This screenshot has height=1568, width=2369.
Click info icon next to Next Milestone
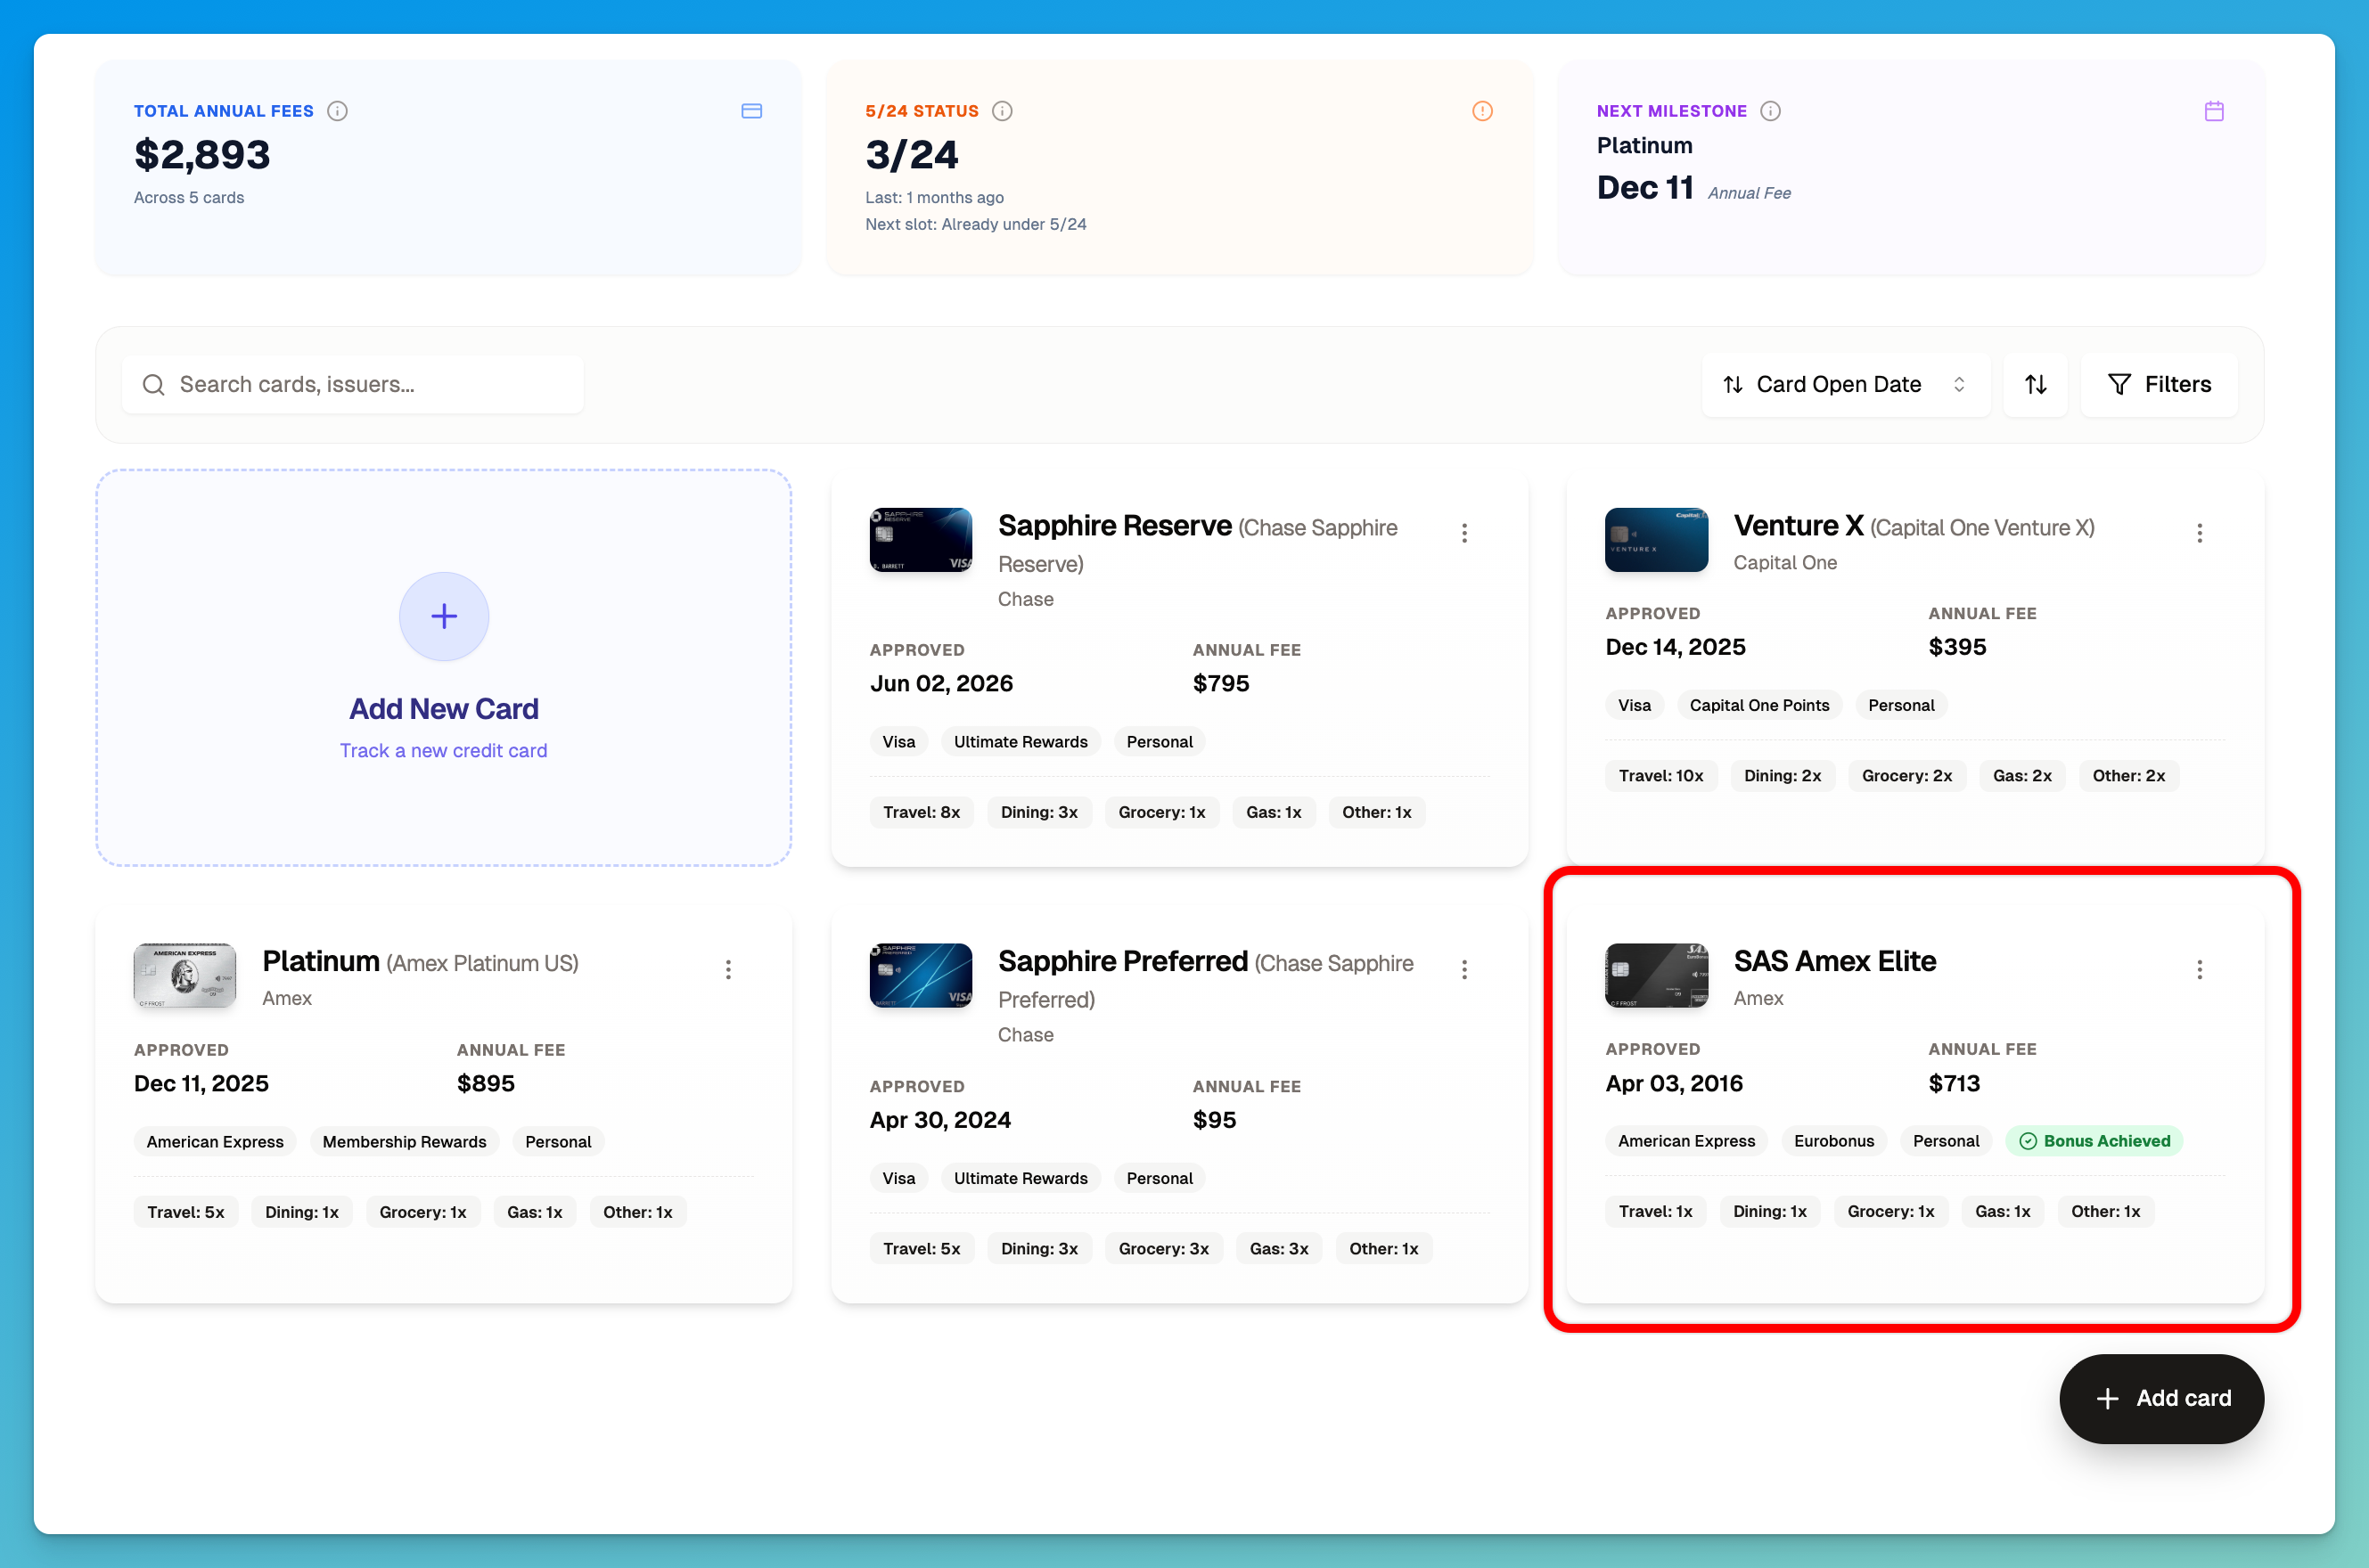click(x=1770, y=111)
